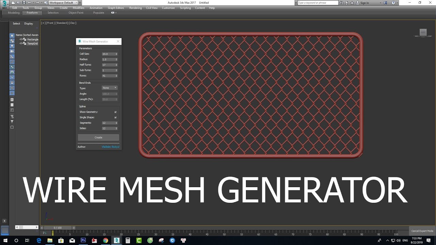
Task: Uncheck the Show Geometry checkbox
Action: pos(115,112)
